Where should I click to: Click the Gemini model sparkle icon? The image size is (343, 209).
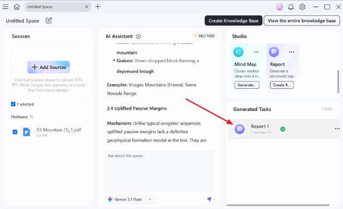pos(110,199)
